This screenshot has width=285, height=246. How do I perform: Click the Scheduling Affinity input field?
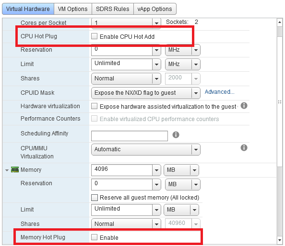click(130, 136)
